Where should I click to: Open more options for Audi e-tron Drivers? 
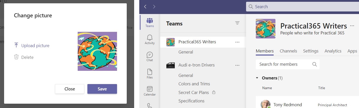pos(237,65)
